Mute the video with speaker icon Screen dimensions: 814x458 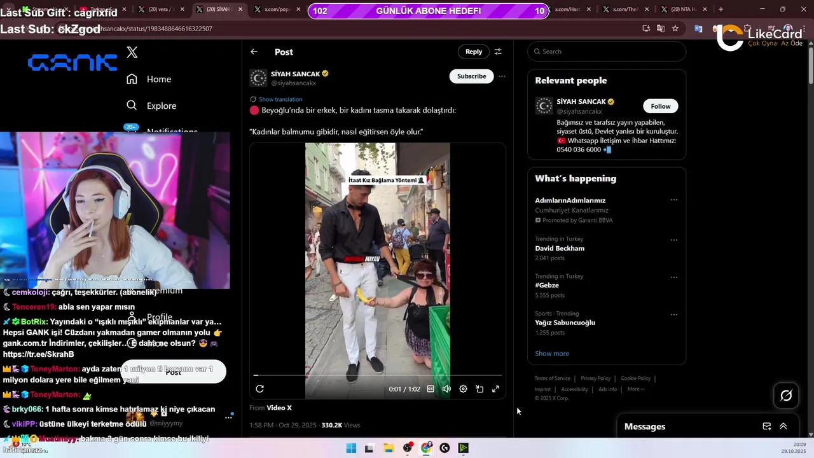click(x=446, y=389)
